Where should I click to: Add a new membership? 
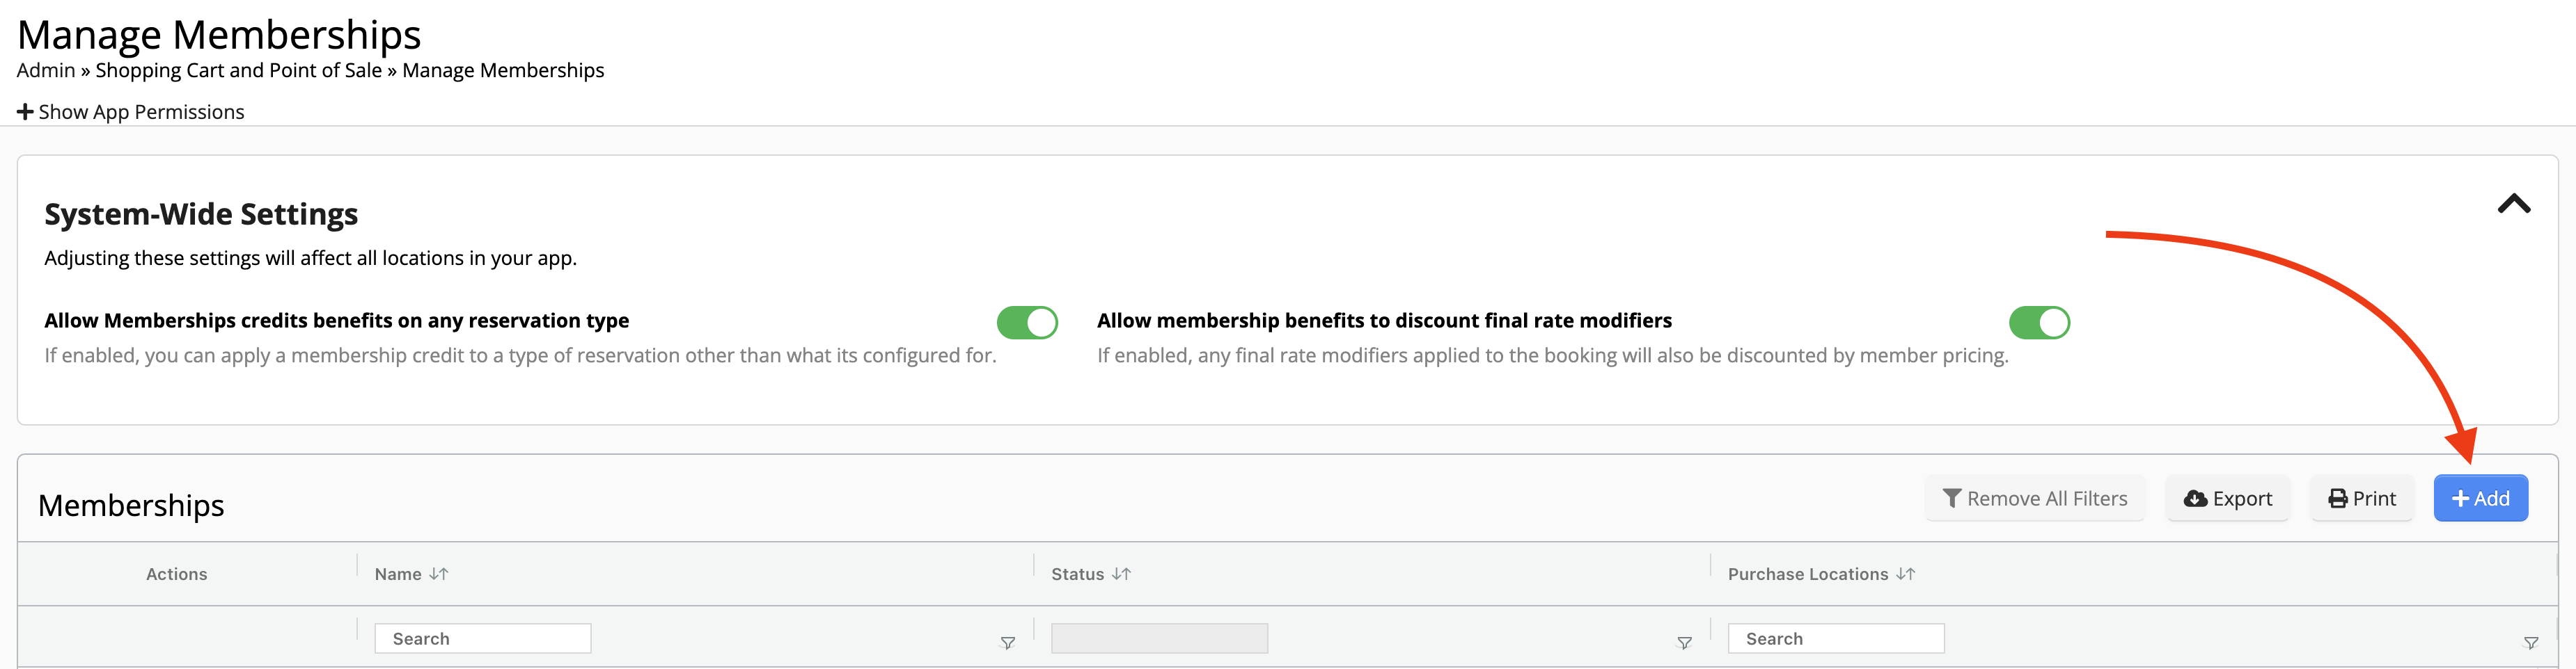2480,498
